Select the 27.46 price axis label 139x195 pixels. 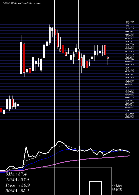(130, 114)
